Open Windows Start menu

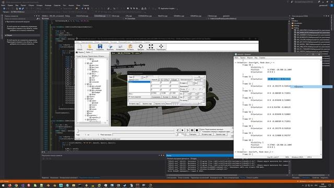coord(3,185)
